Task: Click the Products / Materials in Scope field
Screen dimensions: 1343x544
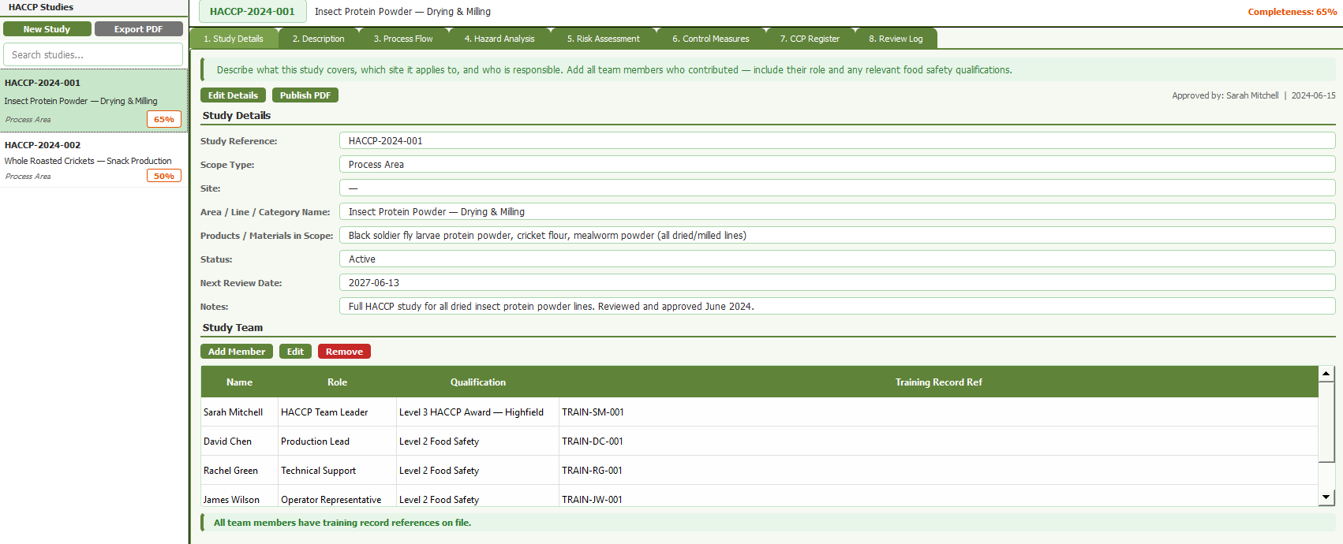Action: pos(837,235)
